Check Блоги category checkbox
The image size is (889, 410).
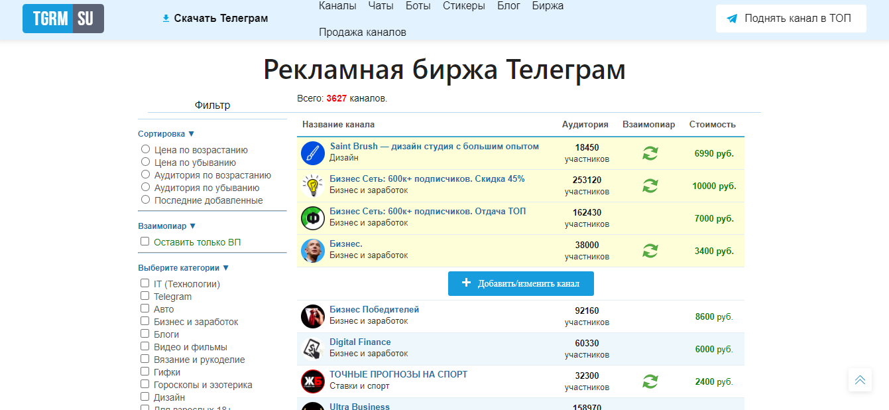click(145, 334)
